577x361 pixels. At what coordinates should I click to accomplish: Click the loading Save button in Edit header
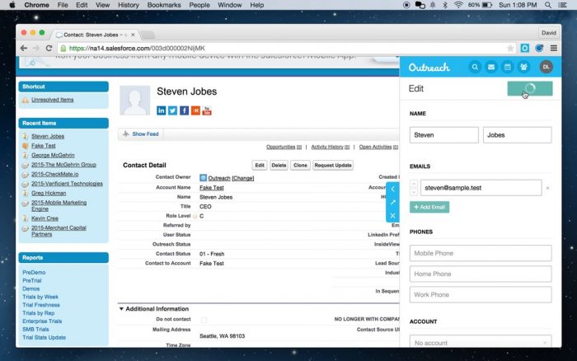(x=530, y=88)
